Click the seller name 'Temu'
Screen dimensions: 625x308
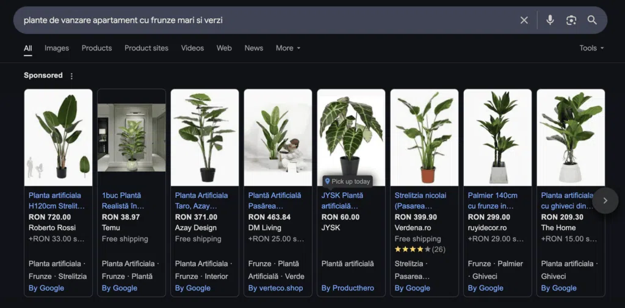[111, 228]
